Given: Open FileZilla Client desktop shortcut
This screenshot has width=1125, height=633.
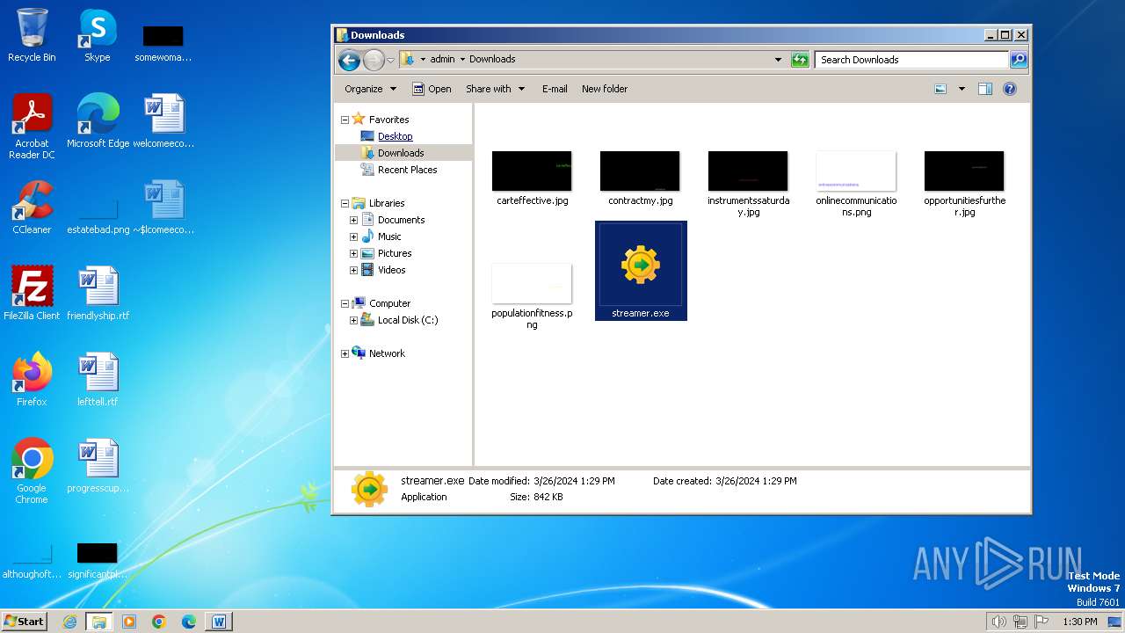Looking at the screenshot, I should (32, 294).
